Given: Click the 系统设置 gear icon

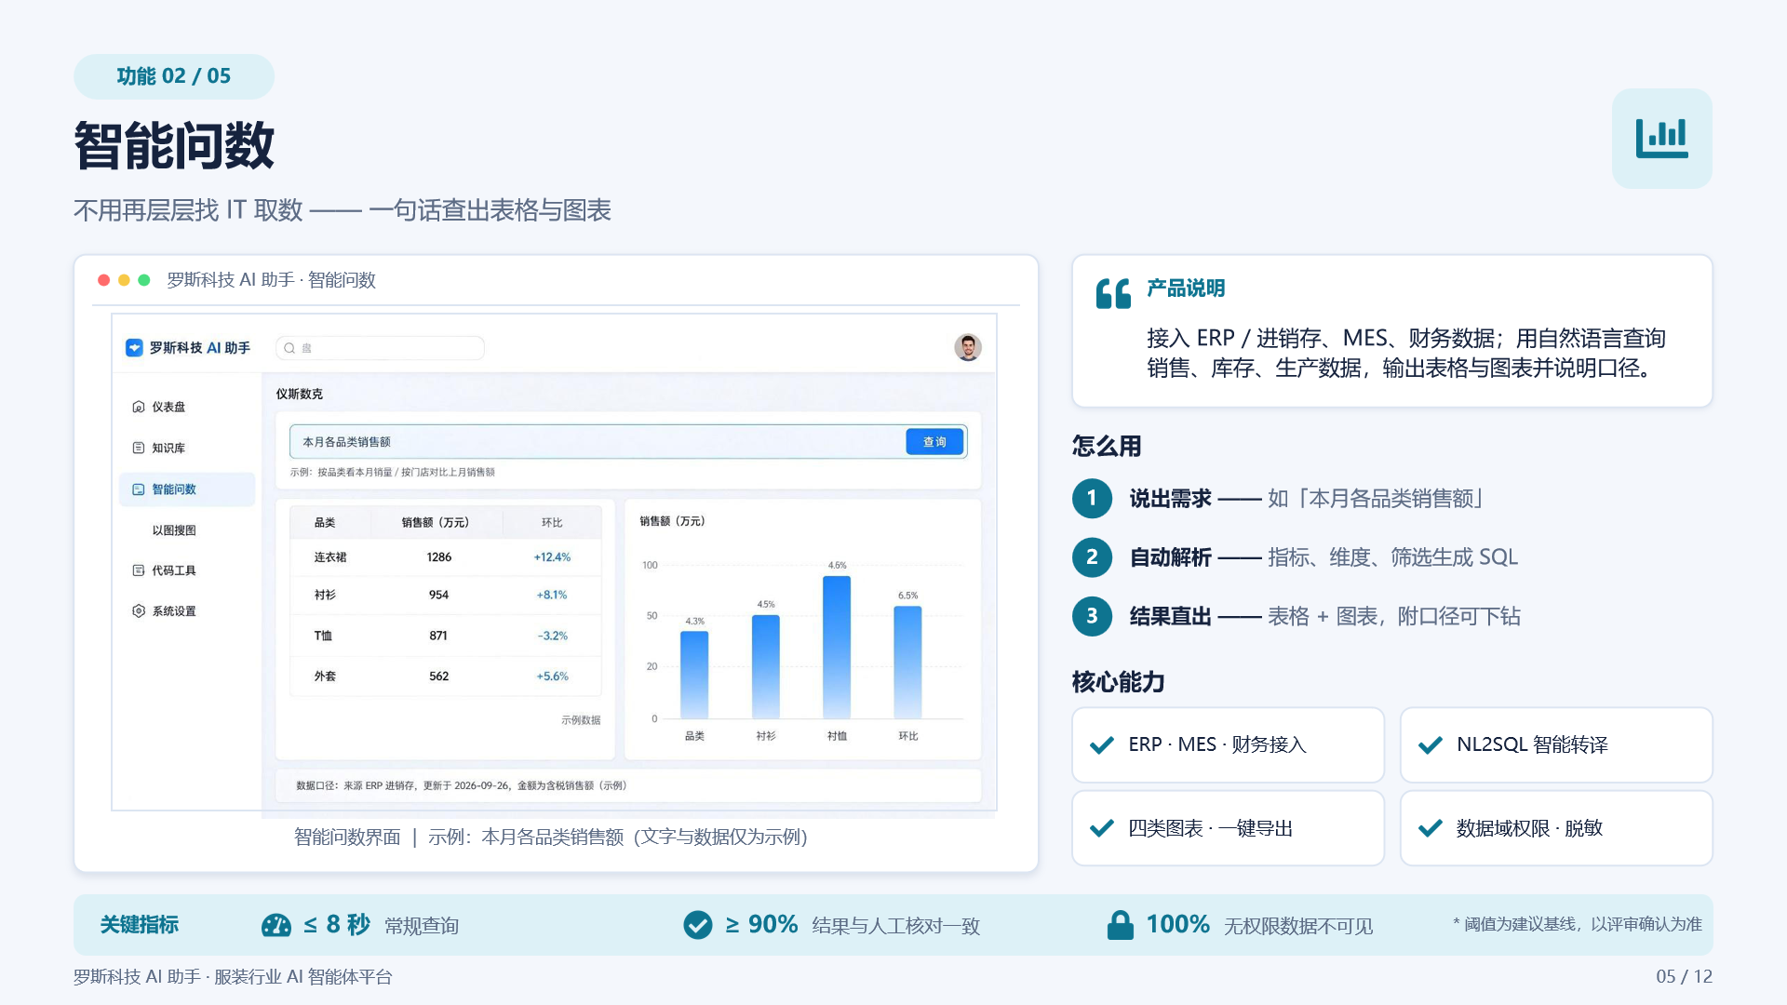Looking at the screenshot, I should click(139, 611).
